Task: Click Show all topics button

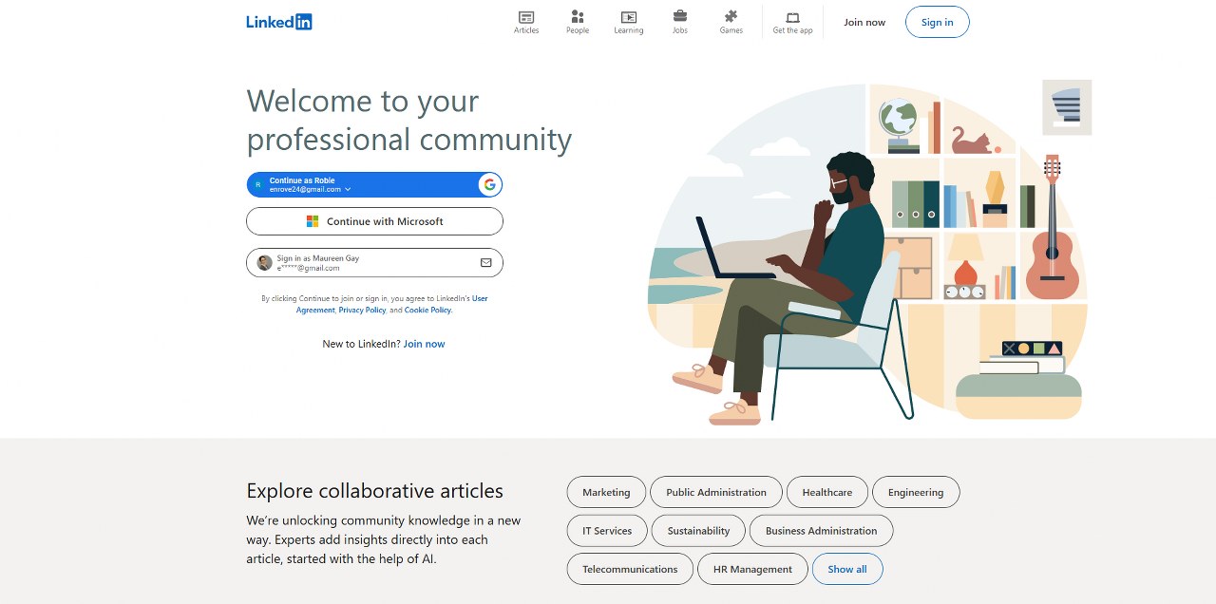Action: 847,569
